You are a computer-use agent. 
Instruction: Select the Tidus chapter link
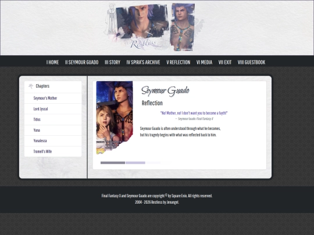37,120
